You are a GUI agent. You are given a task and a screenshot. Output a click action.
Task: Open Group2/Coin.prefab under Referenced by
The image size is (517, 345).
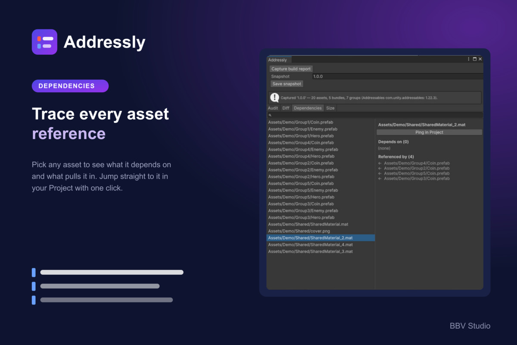[417, 168]
